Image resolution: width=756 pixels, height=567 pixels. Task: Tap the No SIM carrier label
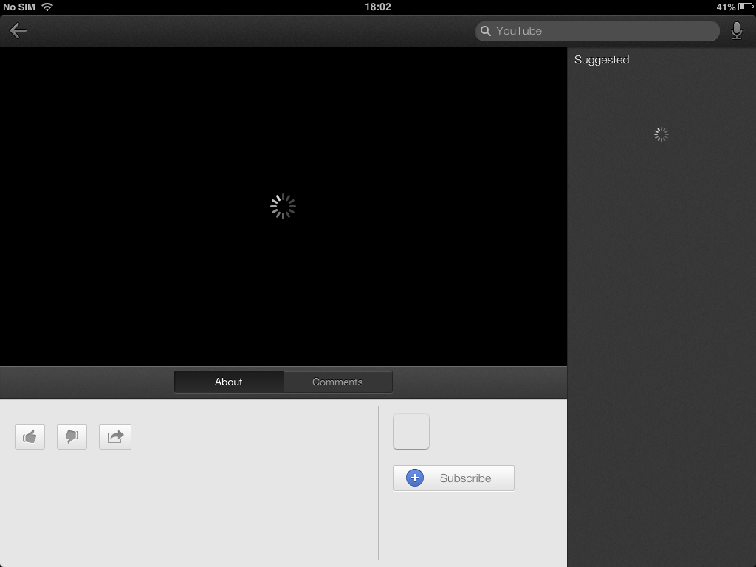[19, 7]
